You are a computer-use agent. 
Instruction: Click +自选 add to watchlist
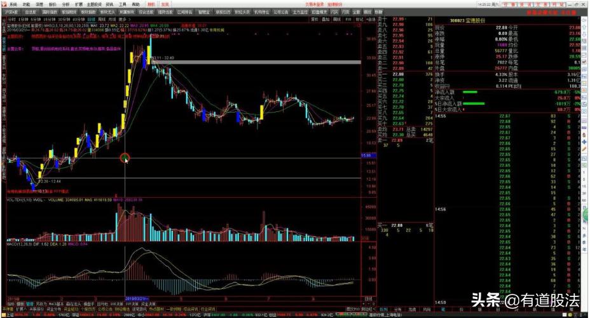pyautogui.click(x=371, y=19)
